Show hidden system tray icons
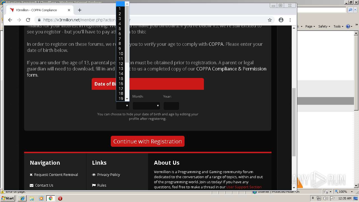359x202 pixels. [x=313, y=198]
